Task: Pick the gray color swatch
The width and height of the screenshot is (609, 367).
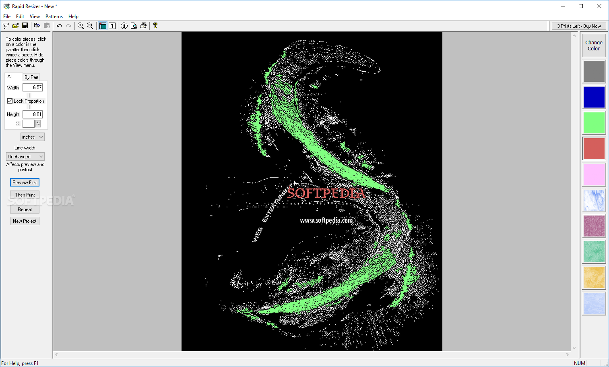Action: pos(594,71)
